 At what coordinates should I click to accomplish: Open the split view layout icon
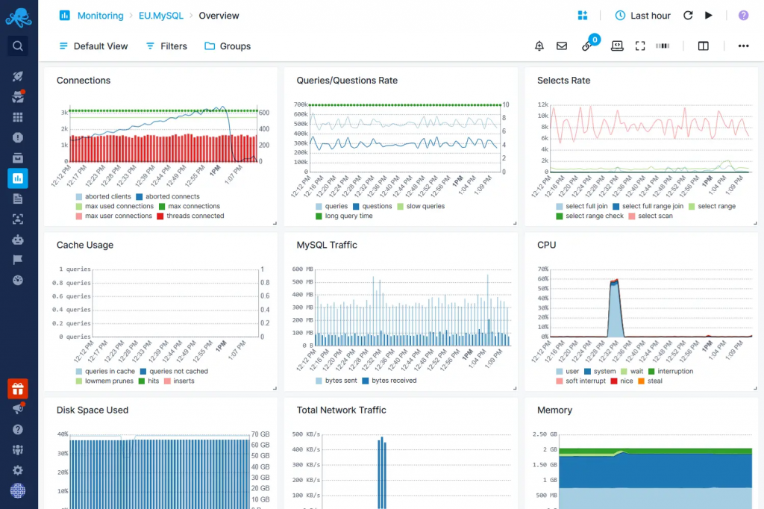(x=702, y=46)
